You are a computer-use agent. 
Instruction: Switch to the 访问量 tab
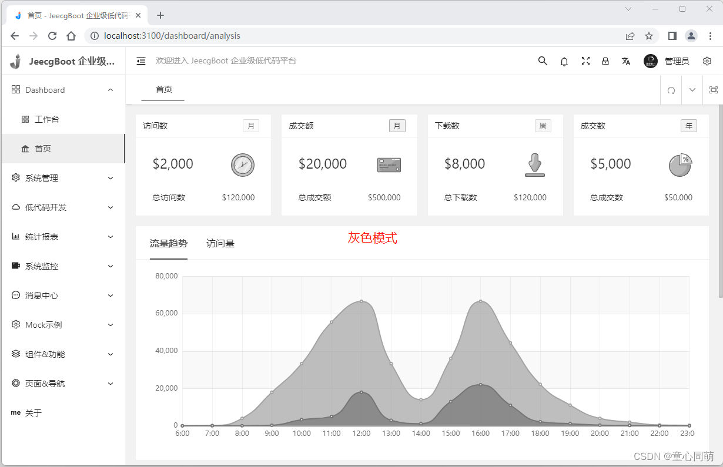point(220,243)
